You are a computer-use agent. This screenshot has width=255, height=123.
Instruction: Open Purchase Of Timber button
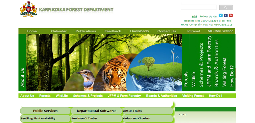click(97, 118)
